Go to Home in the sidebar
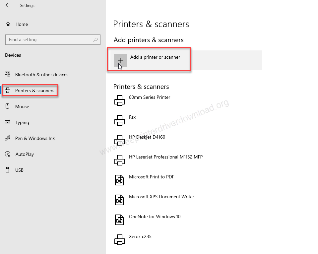This screenshot has height=254, width=318. coord(22,24)
